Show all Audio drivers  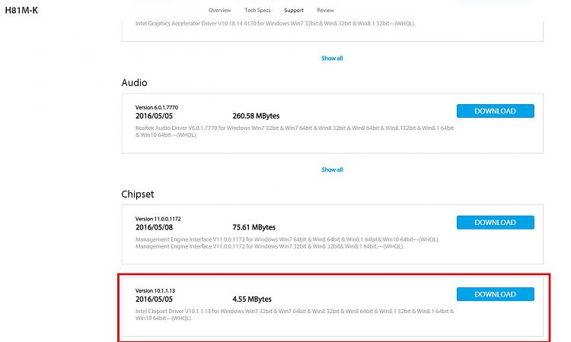pos(332,169)
